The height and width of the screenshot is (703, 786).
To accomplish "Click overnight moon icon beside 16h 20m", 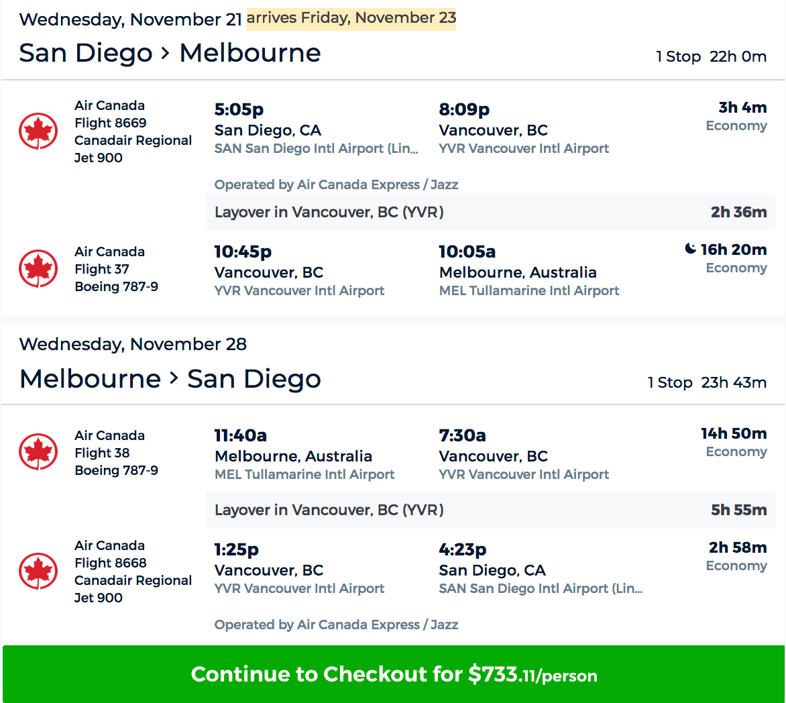I will click(690, 250).
